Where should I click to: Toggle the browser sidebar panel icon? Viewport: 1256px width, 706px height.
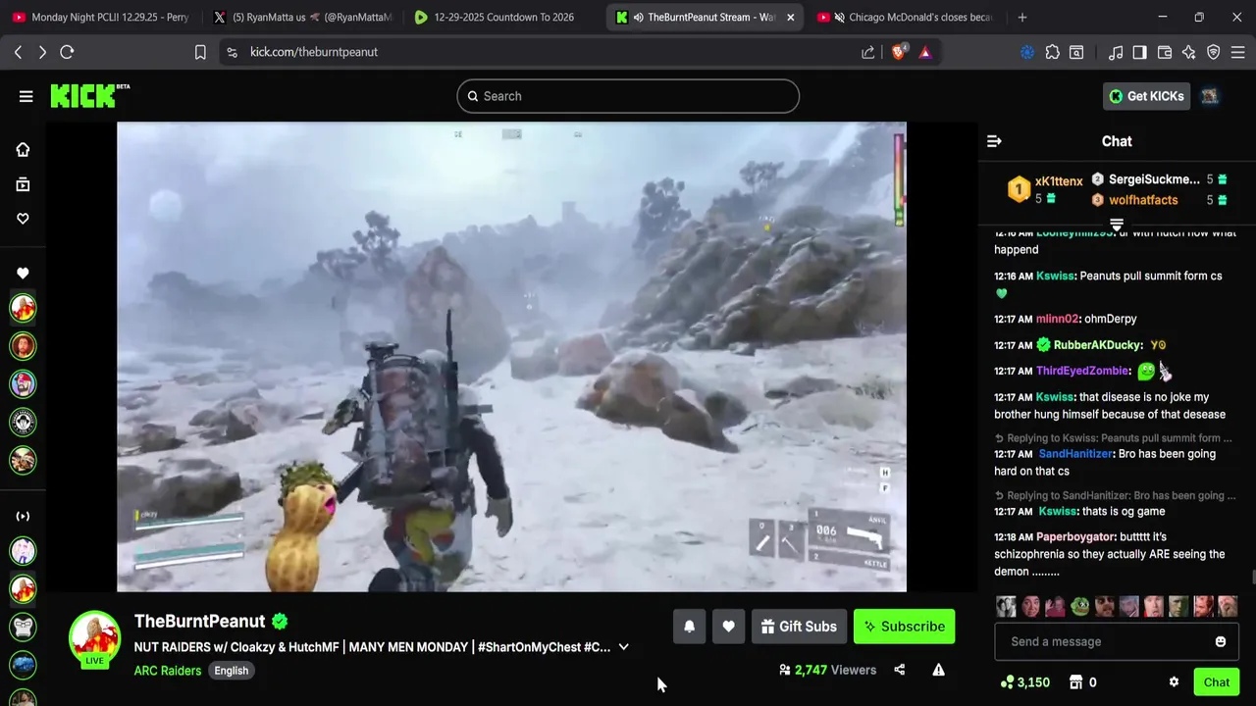click(x=1139, y=52)
